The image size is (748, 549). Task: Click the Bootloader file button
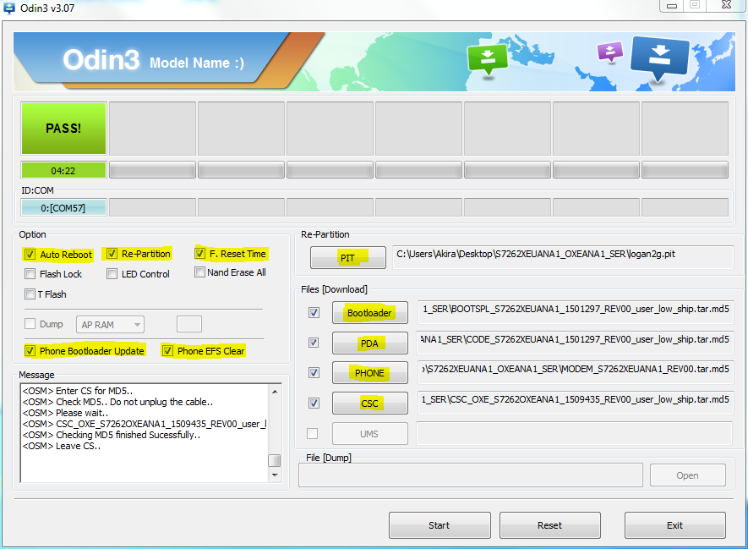(x=369, y=312)
